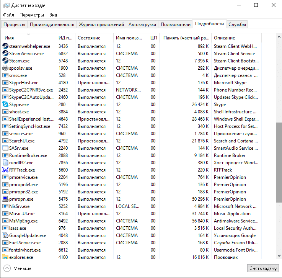This screenshot has width=282, height=278.
Task: Click the smss.exe process icon
Action: [5, 75]
